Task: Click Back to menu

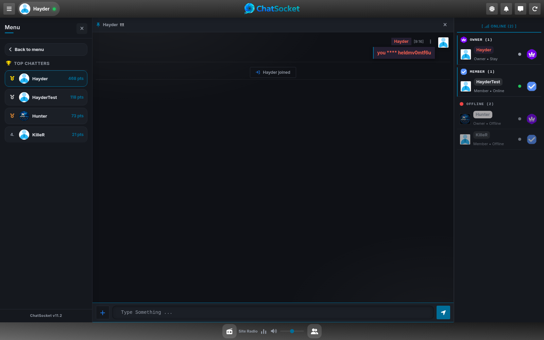Action: 46,49
